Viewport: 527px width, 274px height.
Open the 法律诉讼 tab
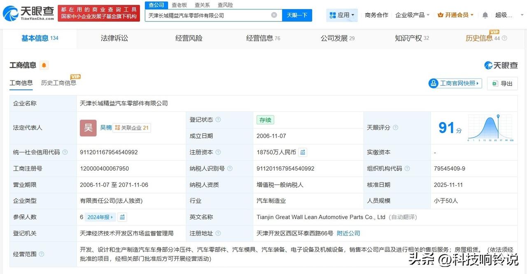(114, 38)
